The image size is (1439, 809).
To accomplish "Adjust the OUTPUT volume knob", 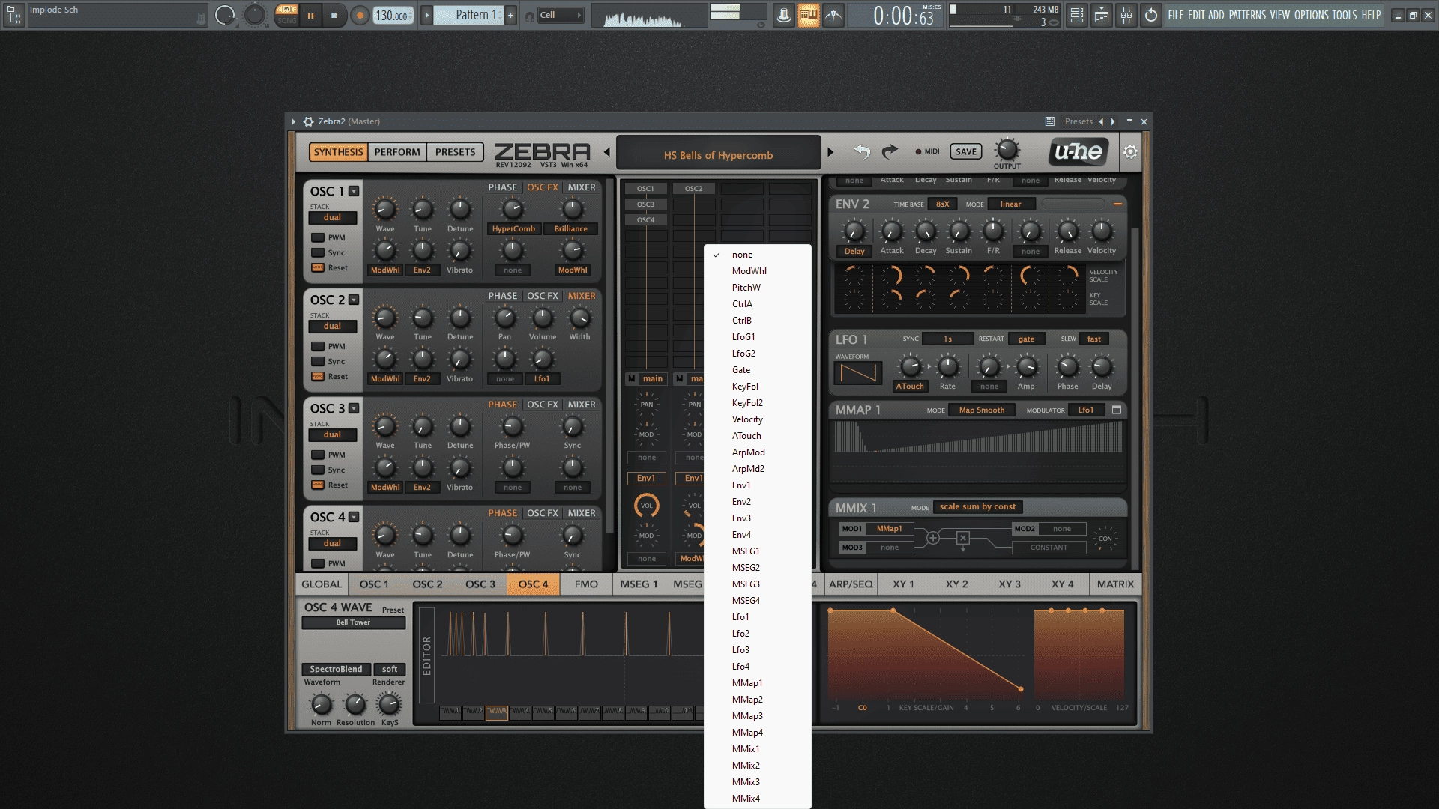I will click(1007, 150).
